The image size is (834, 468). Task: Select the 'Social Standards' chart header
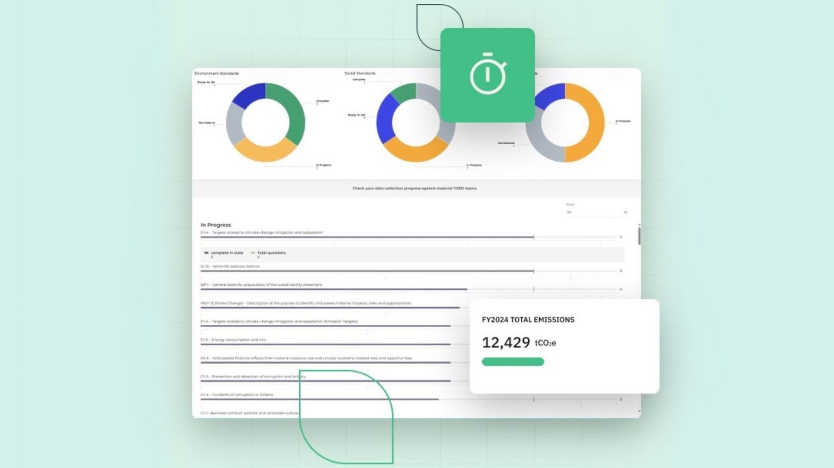(x=359, y=73)
